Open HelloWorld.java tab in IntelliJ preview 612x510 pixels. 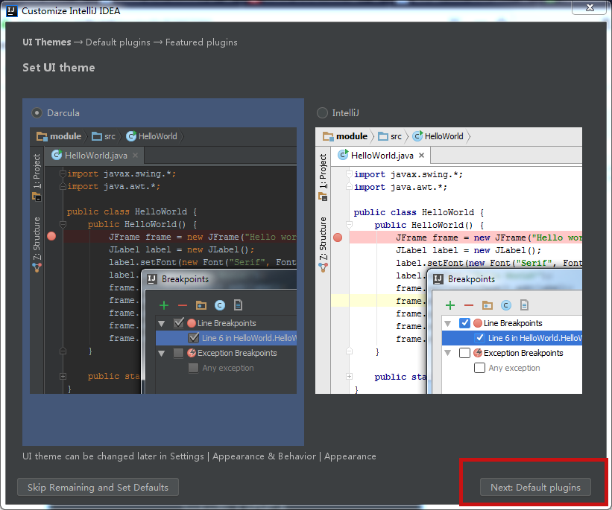tap(382, 156)
